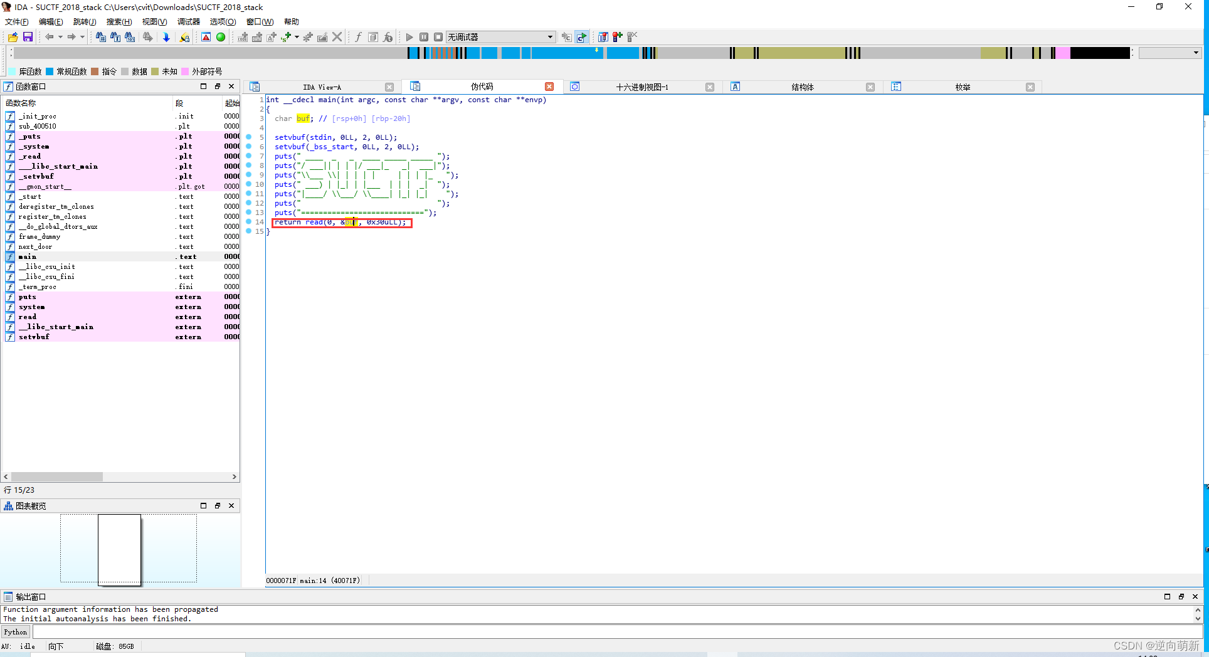The width and height of the screenshot is (1209, 657).
Task: Click the 外部符号 pink legend swatch
Action: [185, 71]
